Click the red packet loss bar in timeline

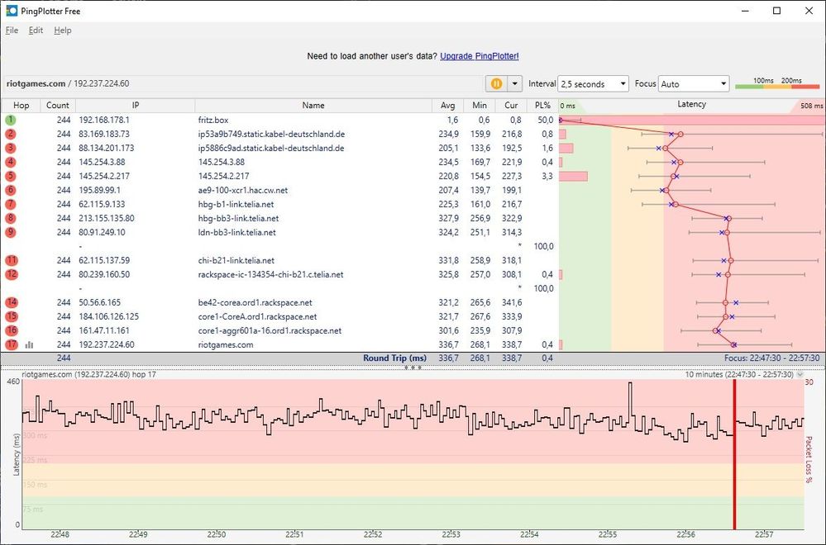tap(734, 454)
